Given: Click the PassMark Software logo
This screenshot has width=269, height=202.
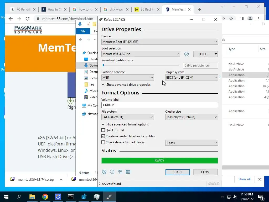Looking at the screenshot, I should (x=28, y=29).
